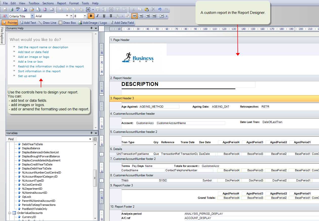Click 'Add a line or box' link

(30, 62)
